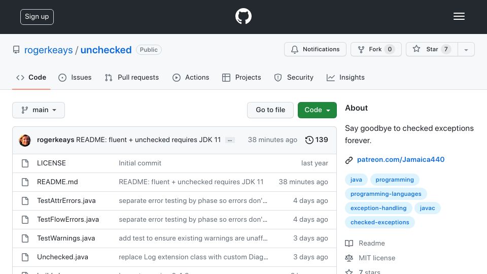Screen dimensions: 487x274
Task: Select the javac topic tag
Action: 427,208
